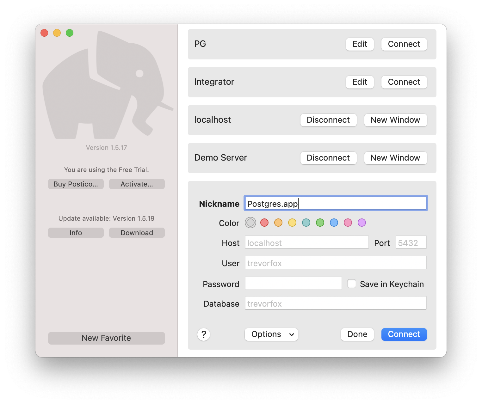
Task: Click the PG favorite name
Action: tap(200, 44)
